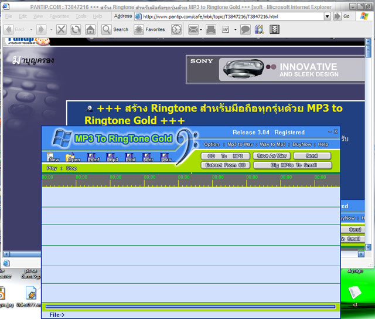Viewport: 375px width, 319px height.
Task: Open the IE Tools menu
Action: [81, 16]
